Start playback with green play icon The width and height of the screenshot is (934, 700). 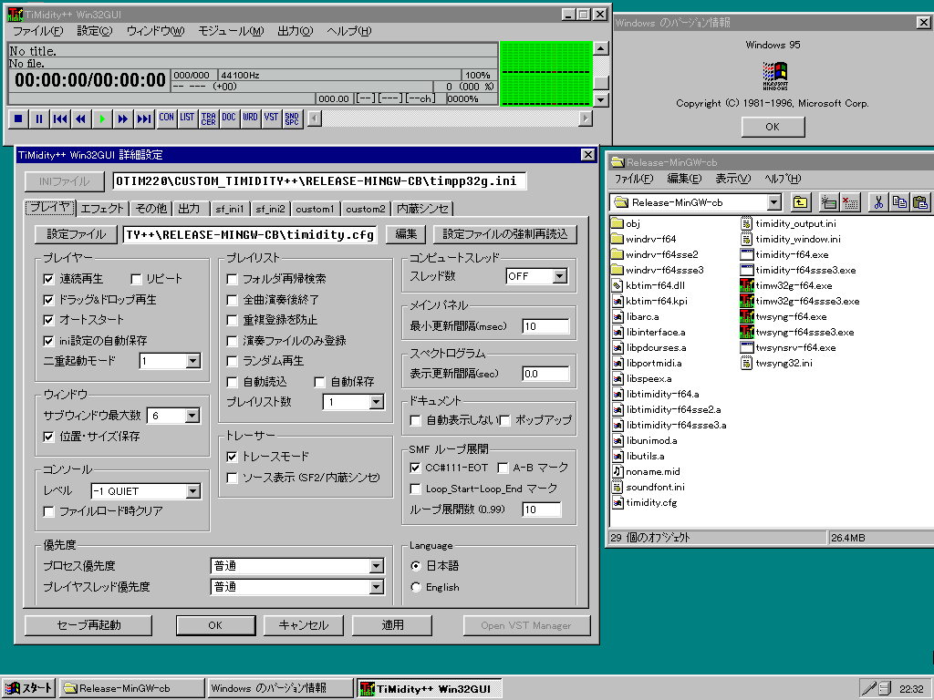point(102,118)
